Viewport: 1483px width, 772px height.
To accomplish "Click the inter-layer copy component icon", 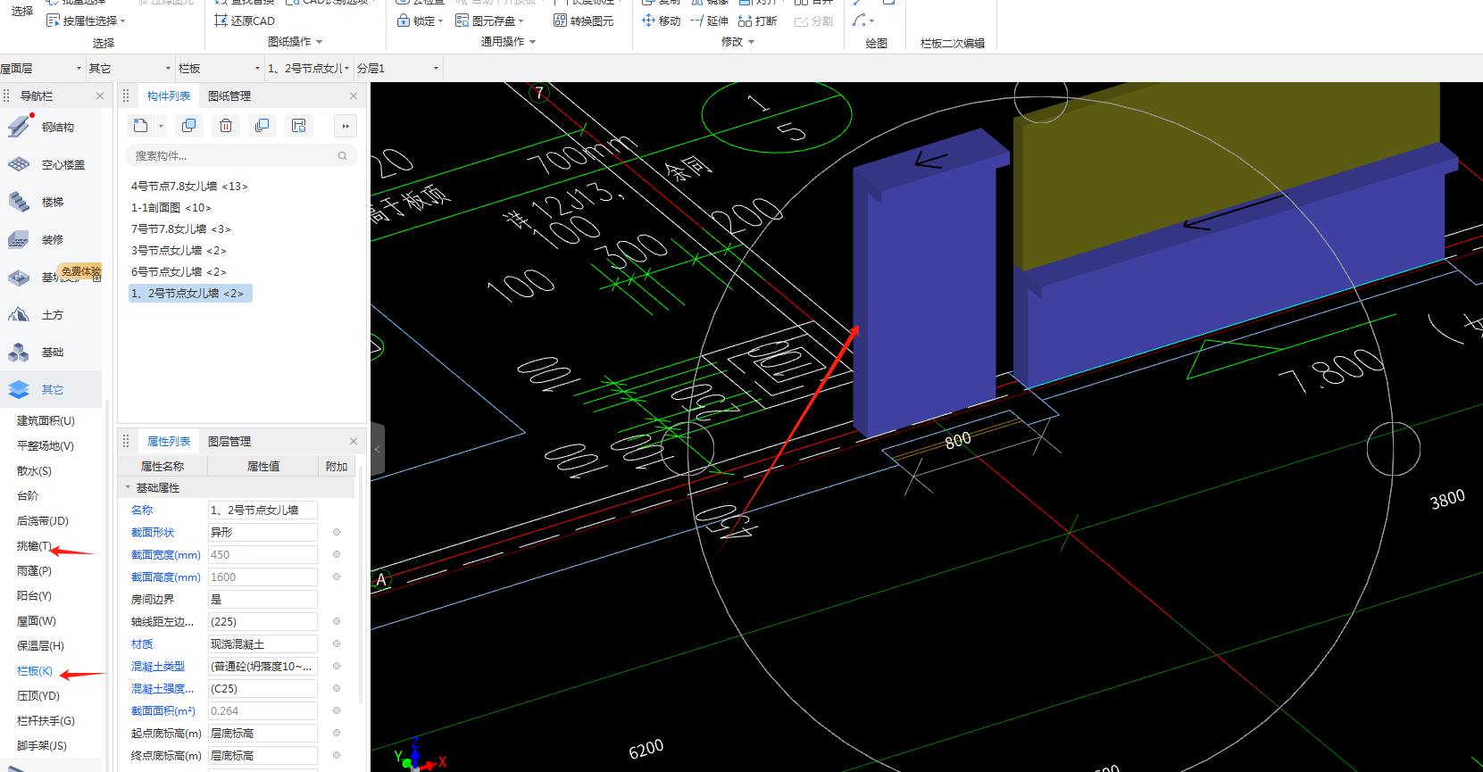I will pos(262,126).
